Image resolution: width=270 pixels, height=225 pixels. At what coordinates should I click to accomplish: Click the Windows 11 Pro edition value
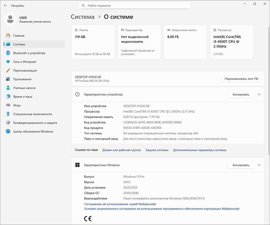pyautogui.click(x=134, y=176)
